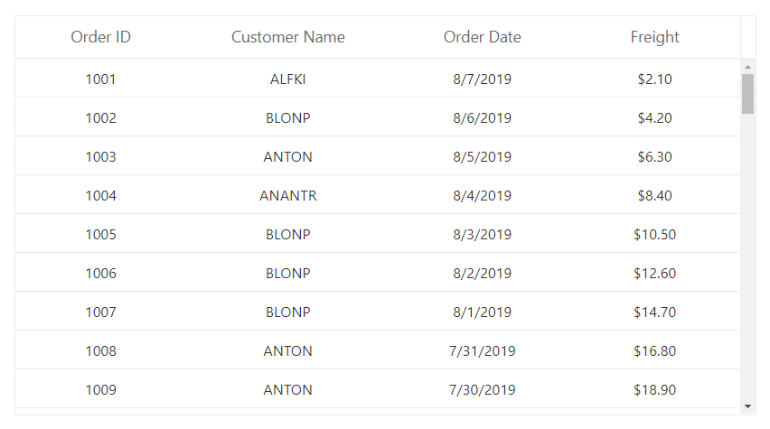
Task: Click the $18.90 freight cell
Action: 655,389
